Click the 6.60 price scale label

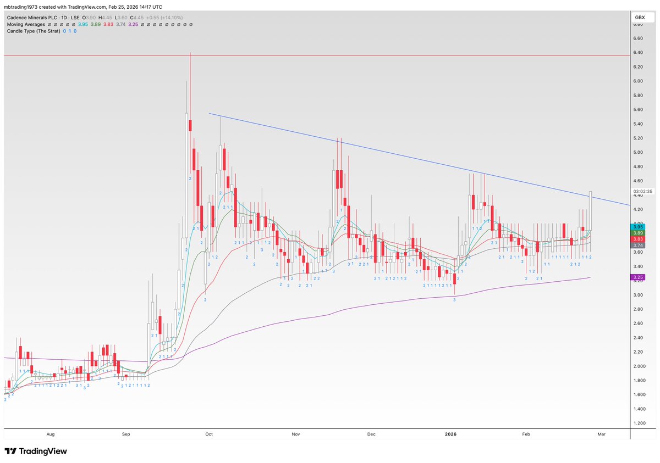[639, 38]
